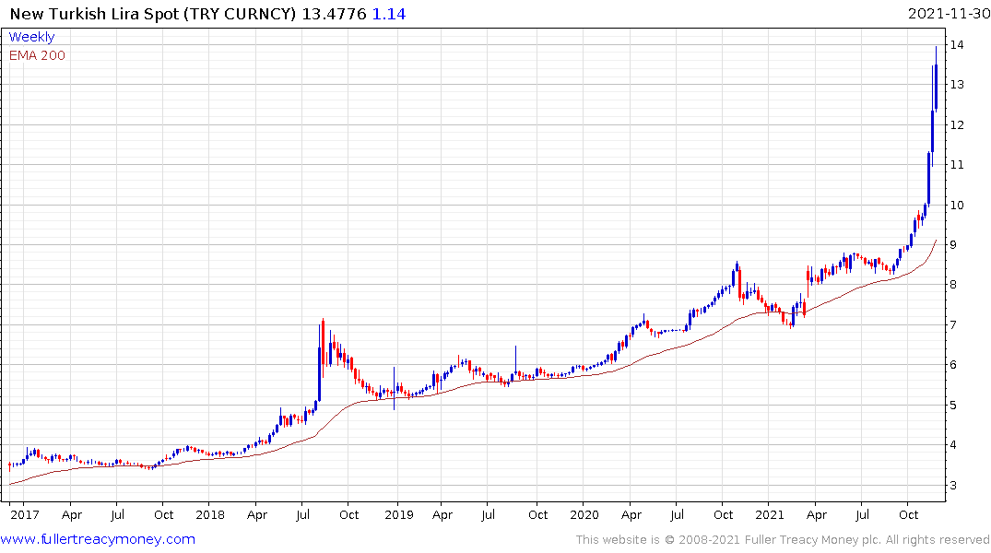
Task: Click the y-axis label 3
Action: [x=952, y=486]
